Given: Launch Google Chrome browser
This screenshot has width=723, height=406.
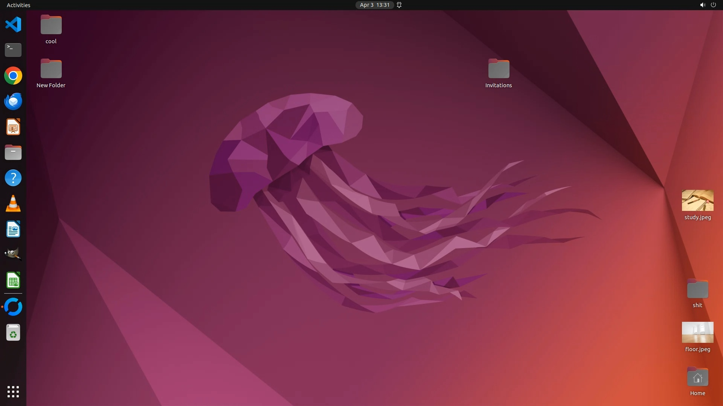Looking at the screenshot, I should (x=13, y=76).
